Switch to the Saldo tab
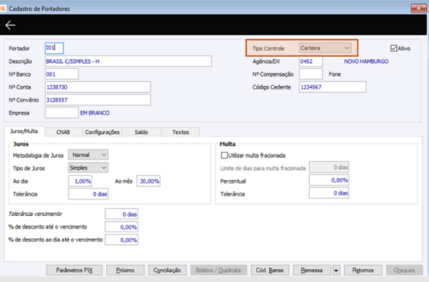This screenshot has height=282, width=429. click(141, 132)
